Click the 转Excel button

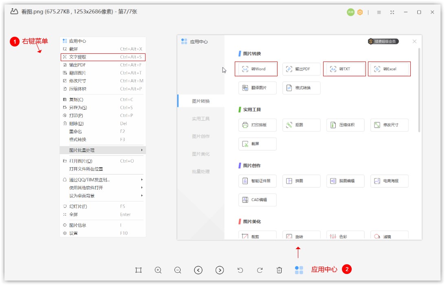click(x=389, y=69)
